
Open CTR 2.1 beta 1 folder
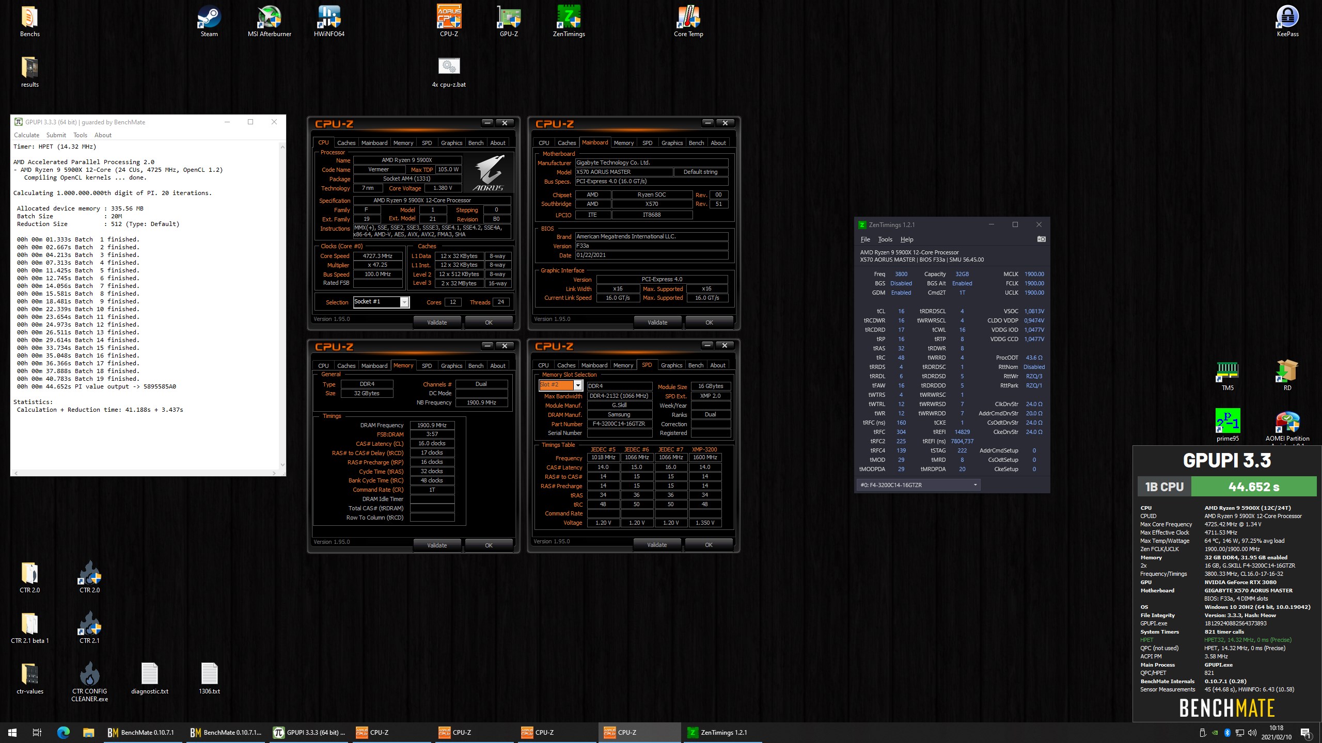click(x=29, y=628)
